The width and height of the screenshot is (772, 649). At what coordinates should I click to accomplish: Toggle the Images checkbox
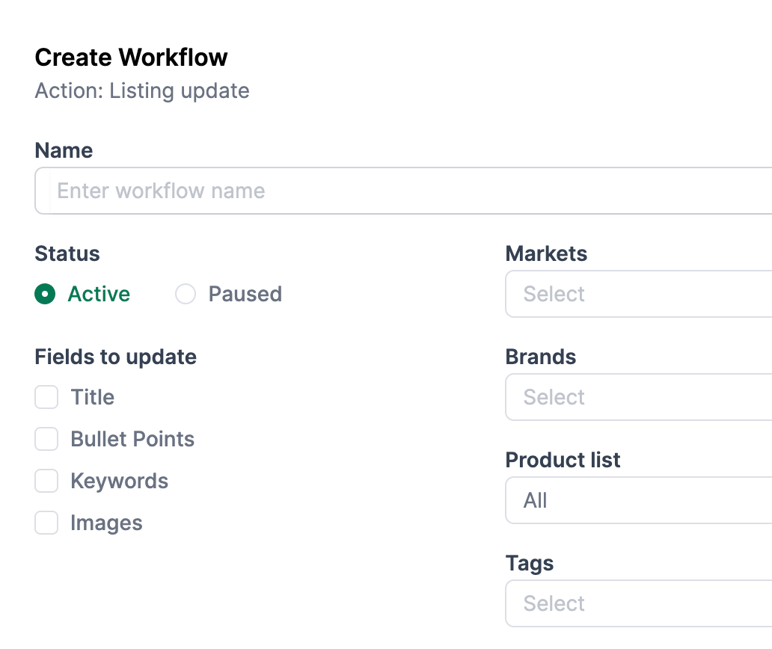coord(46,523)
